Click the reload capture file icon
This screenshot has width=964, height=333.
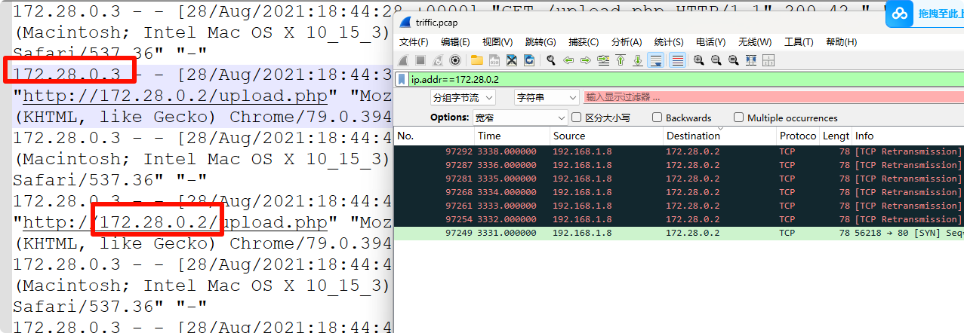(529, 60)
